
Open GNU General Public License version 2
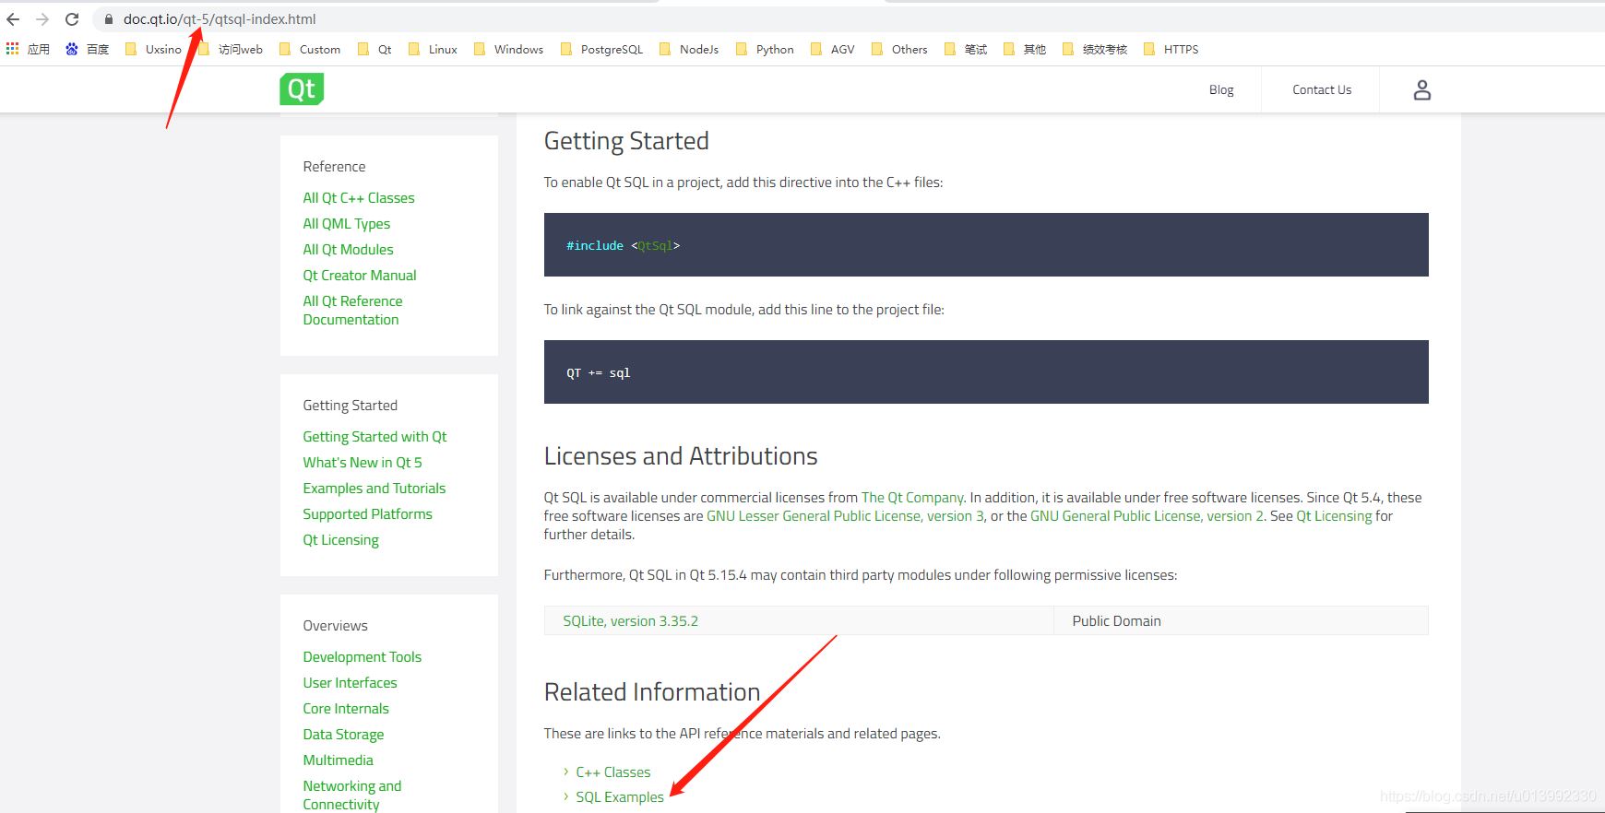point(1147,515)
